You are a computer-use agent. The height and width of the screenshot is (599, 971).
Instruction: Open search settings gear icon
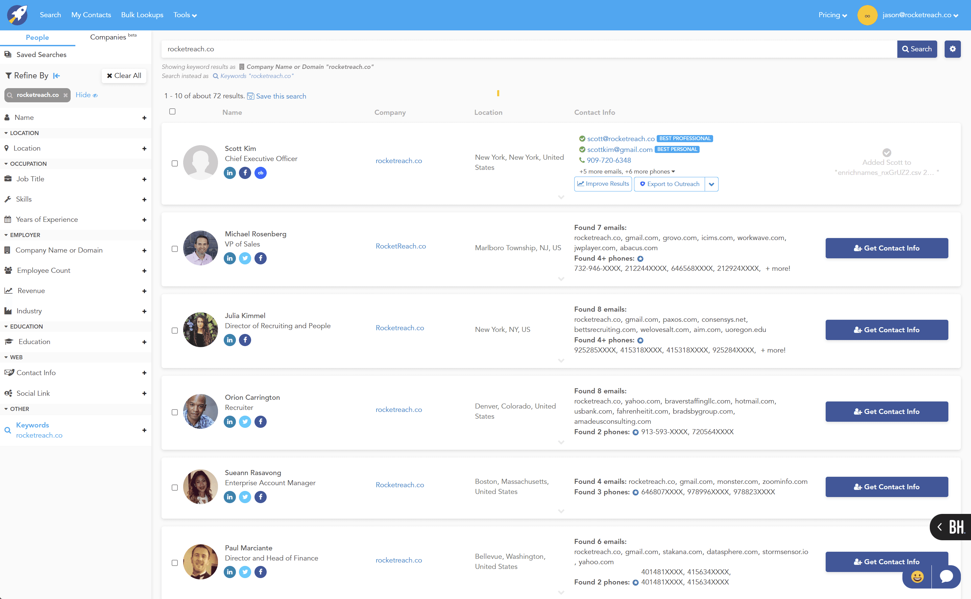(952, 49)
